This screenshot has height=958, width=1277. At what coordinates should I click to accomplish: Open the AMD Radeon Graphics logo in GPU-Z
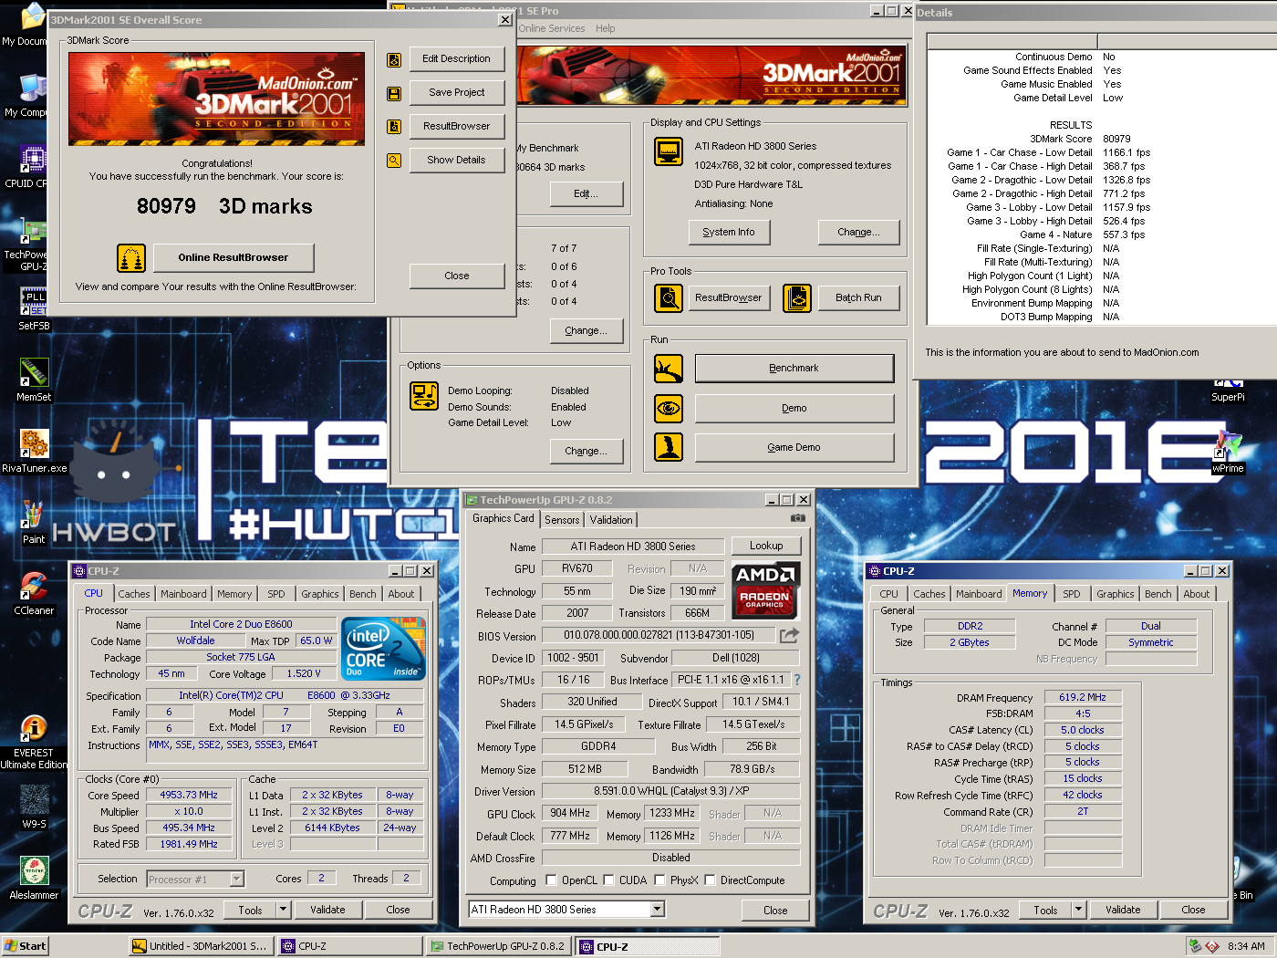766,590
